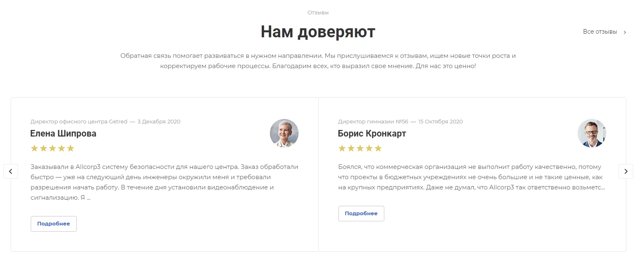Open Подробнее for Борис Кронкарт's review
Screen dimensions: 637x255
click(x=361, y=214)
